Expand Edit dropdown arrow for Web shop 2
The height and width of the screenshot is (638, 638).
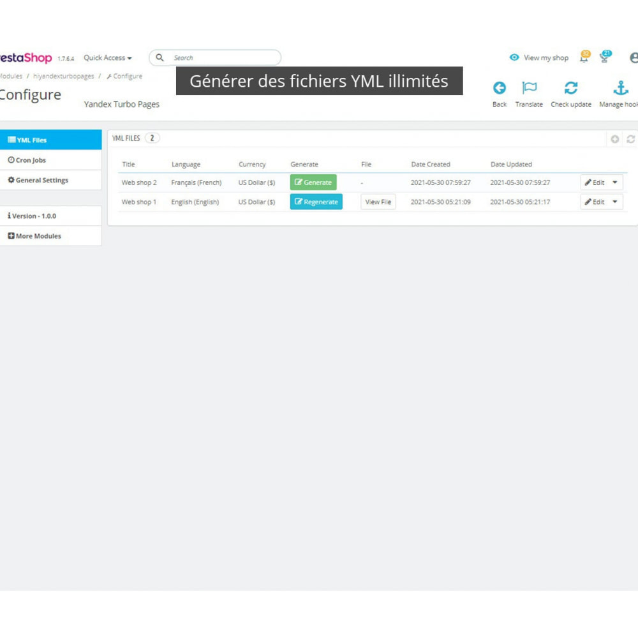coord(615,182)
